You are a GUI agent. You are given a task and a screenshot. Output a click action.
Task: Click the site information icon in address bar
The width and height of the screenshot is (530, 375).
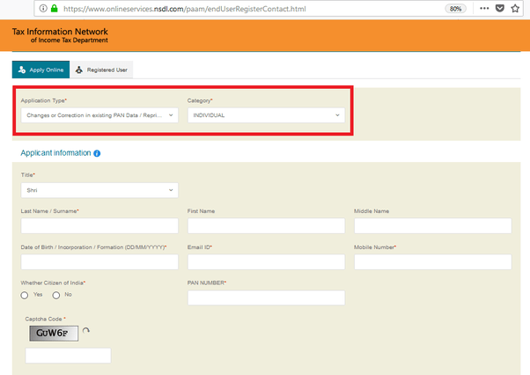click(x=43, y=9)
